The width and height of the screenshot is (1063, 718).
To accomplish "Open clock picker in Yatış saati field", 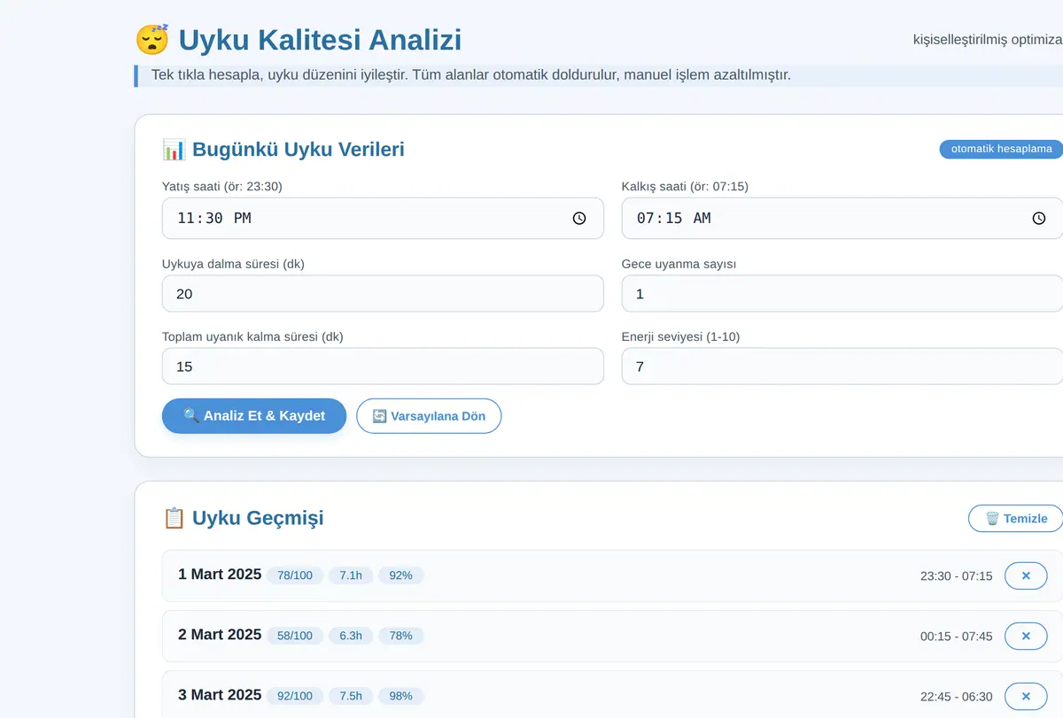I will click(x=579, y=218).
